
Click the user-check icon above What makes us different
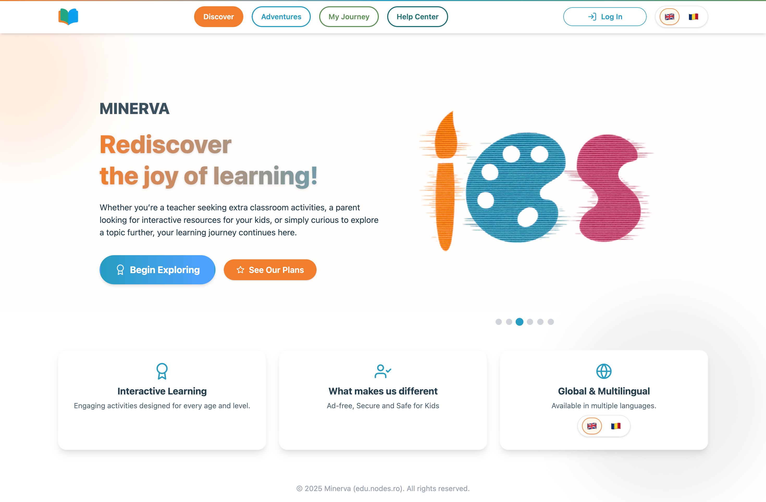click(x=383, y=371)
